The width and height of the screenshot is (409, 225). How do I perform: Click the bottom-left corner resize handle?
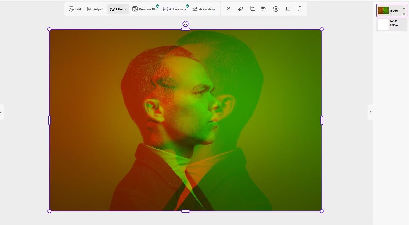[49, 211]
